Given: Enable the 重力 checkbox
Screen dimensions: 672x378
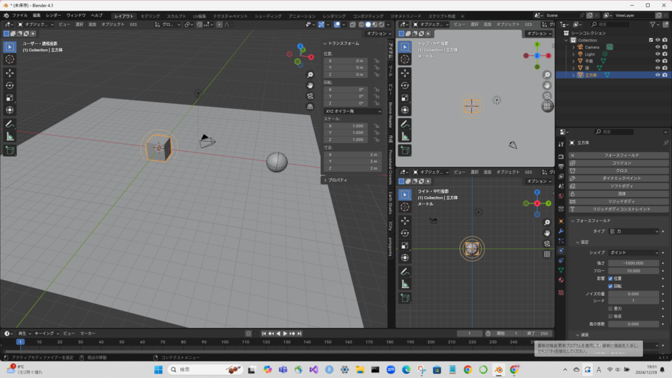Looking at the screenshot, I should [611, 308].
